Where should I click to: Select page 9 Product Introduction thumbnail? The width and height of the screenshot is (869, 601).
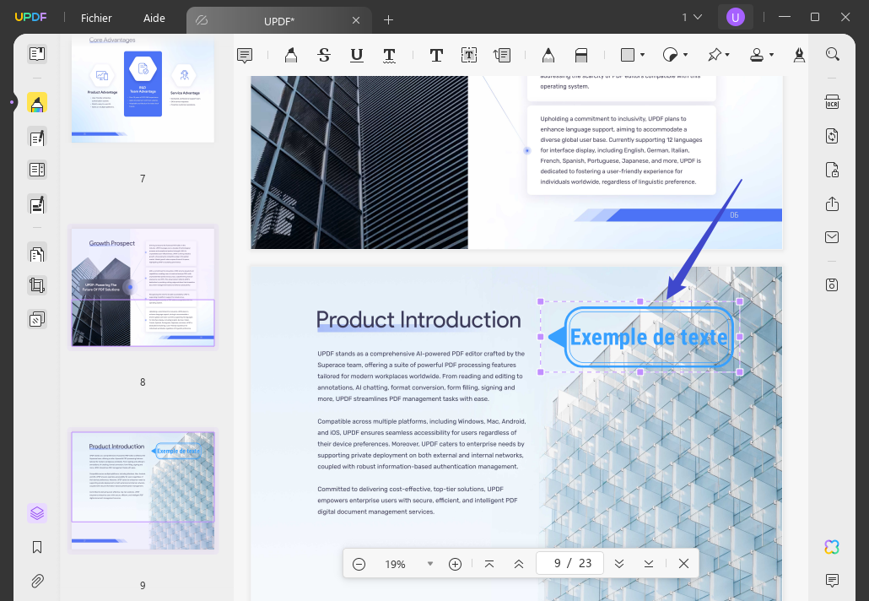143,490
